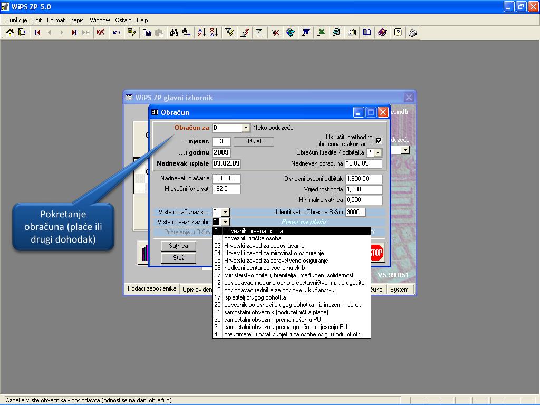Click the Ožujak month button
The width and height of the screenshot is (540, 405).
coord(254,141)
